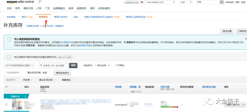Expand arrow next to 创建入库计划 button
Screen dimensions: 247x112
click(x=244, y=105)
